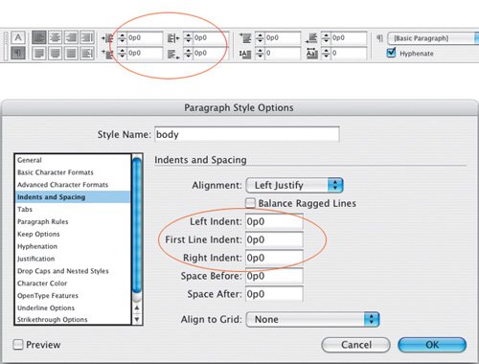The height and width of the screenshot is (364, 479).
Task: Click the control panel Last Line Right Indent field
Action: [211, 53]
